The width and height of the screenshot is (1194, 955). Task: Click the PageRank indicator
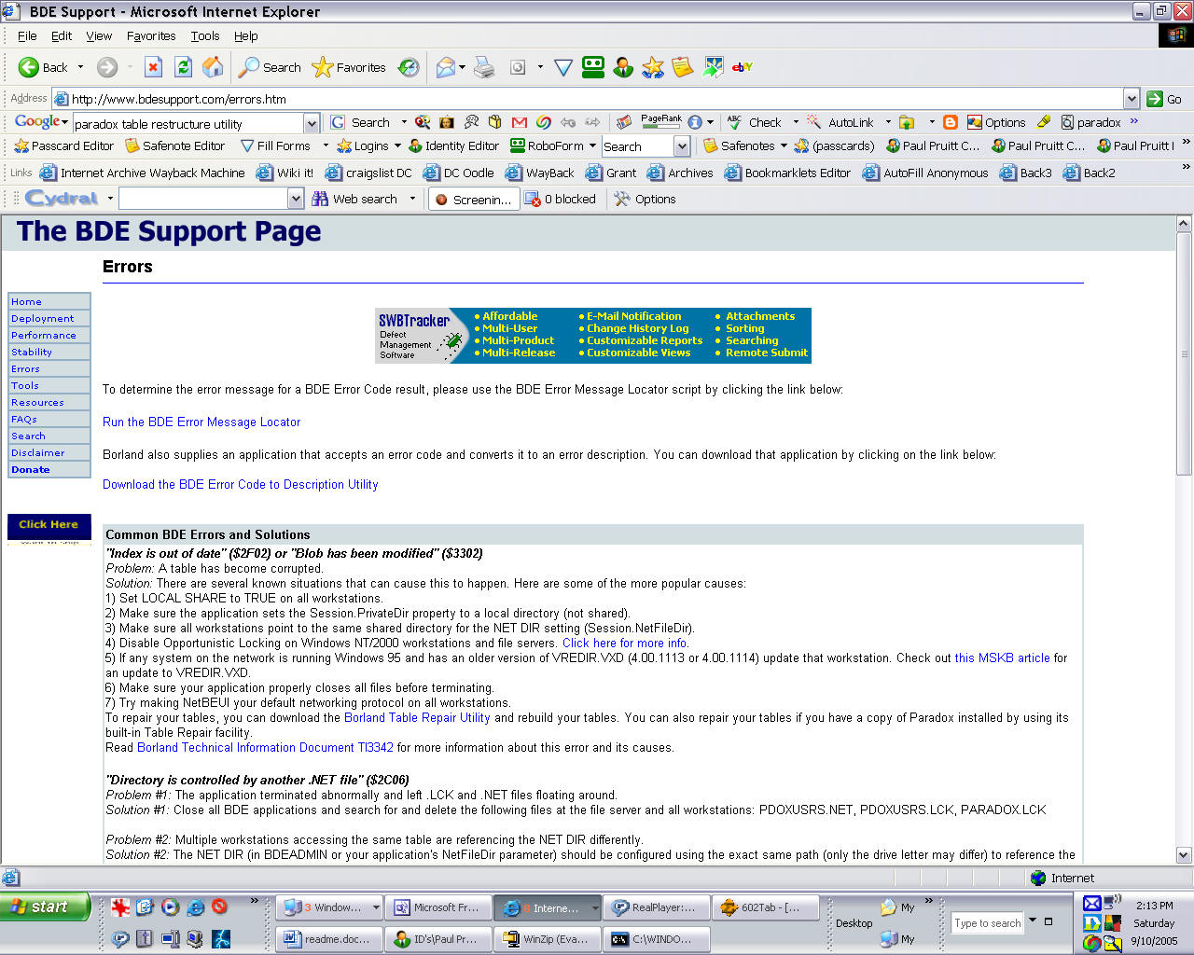tap(660, 121)
